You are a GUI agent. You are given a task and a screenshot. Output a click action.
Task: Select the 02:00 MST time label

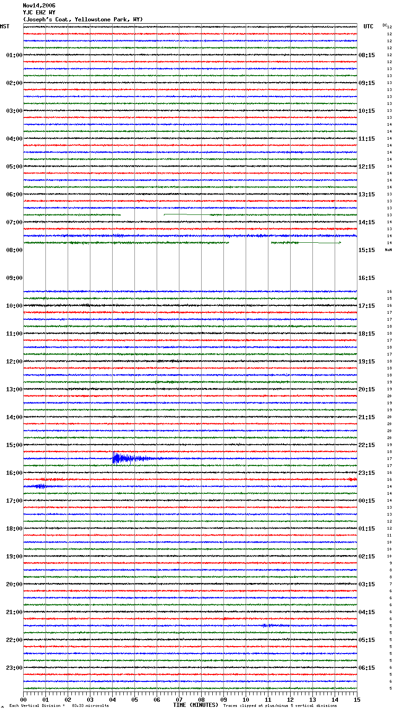(x=14, y=83)
